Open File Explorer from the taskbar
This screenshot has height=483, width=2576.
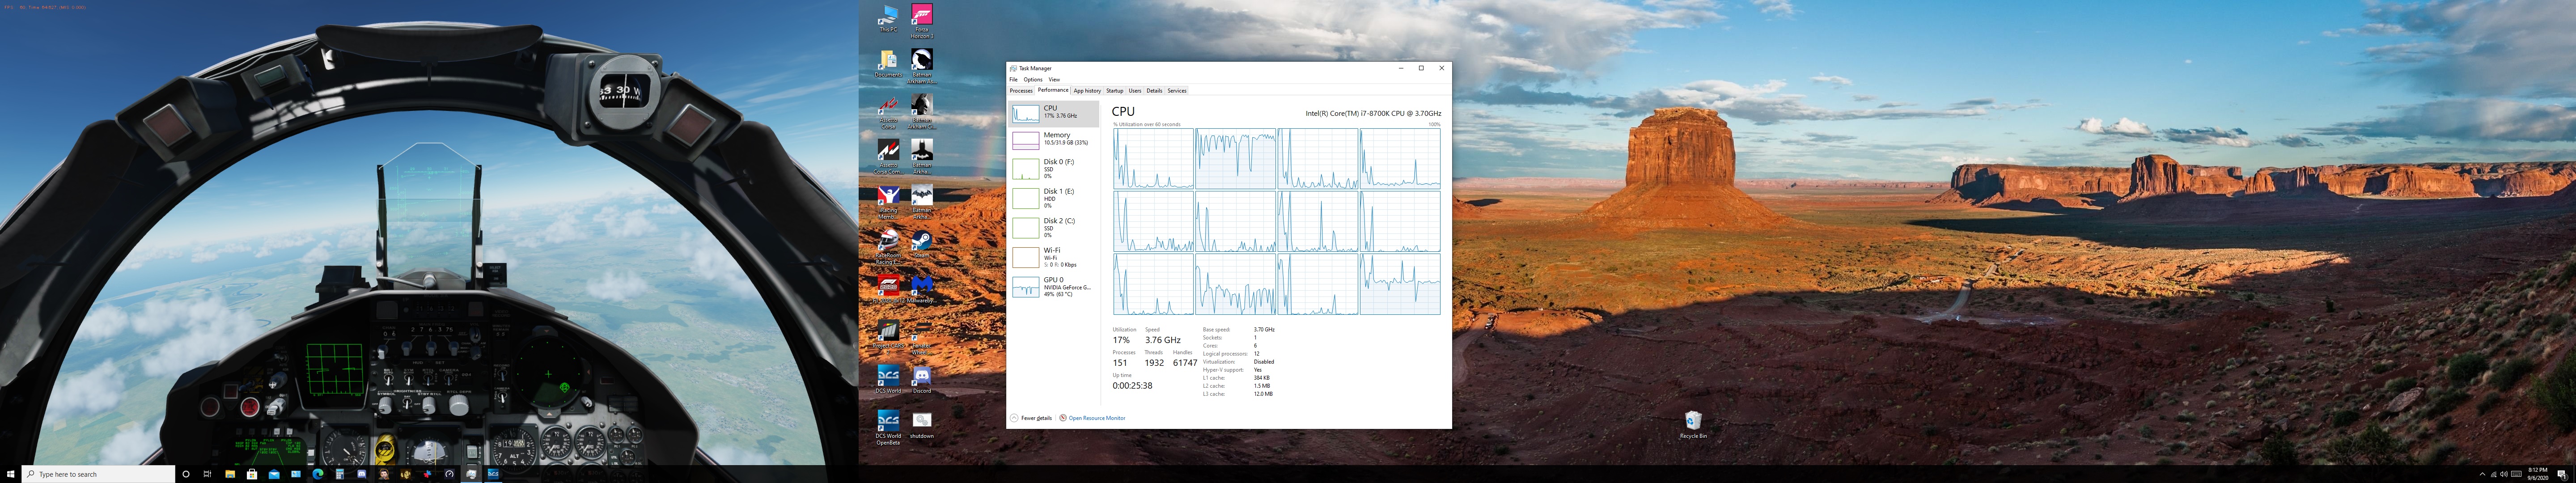tap(230, 474)
